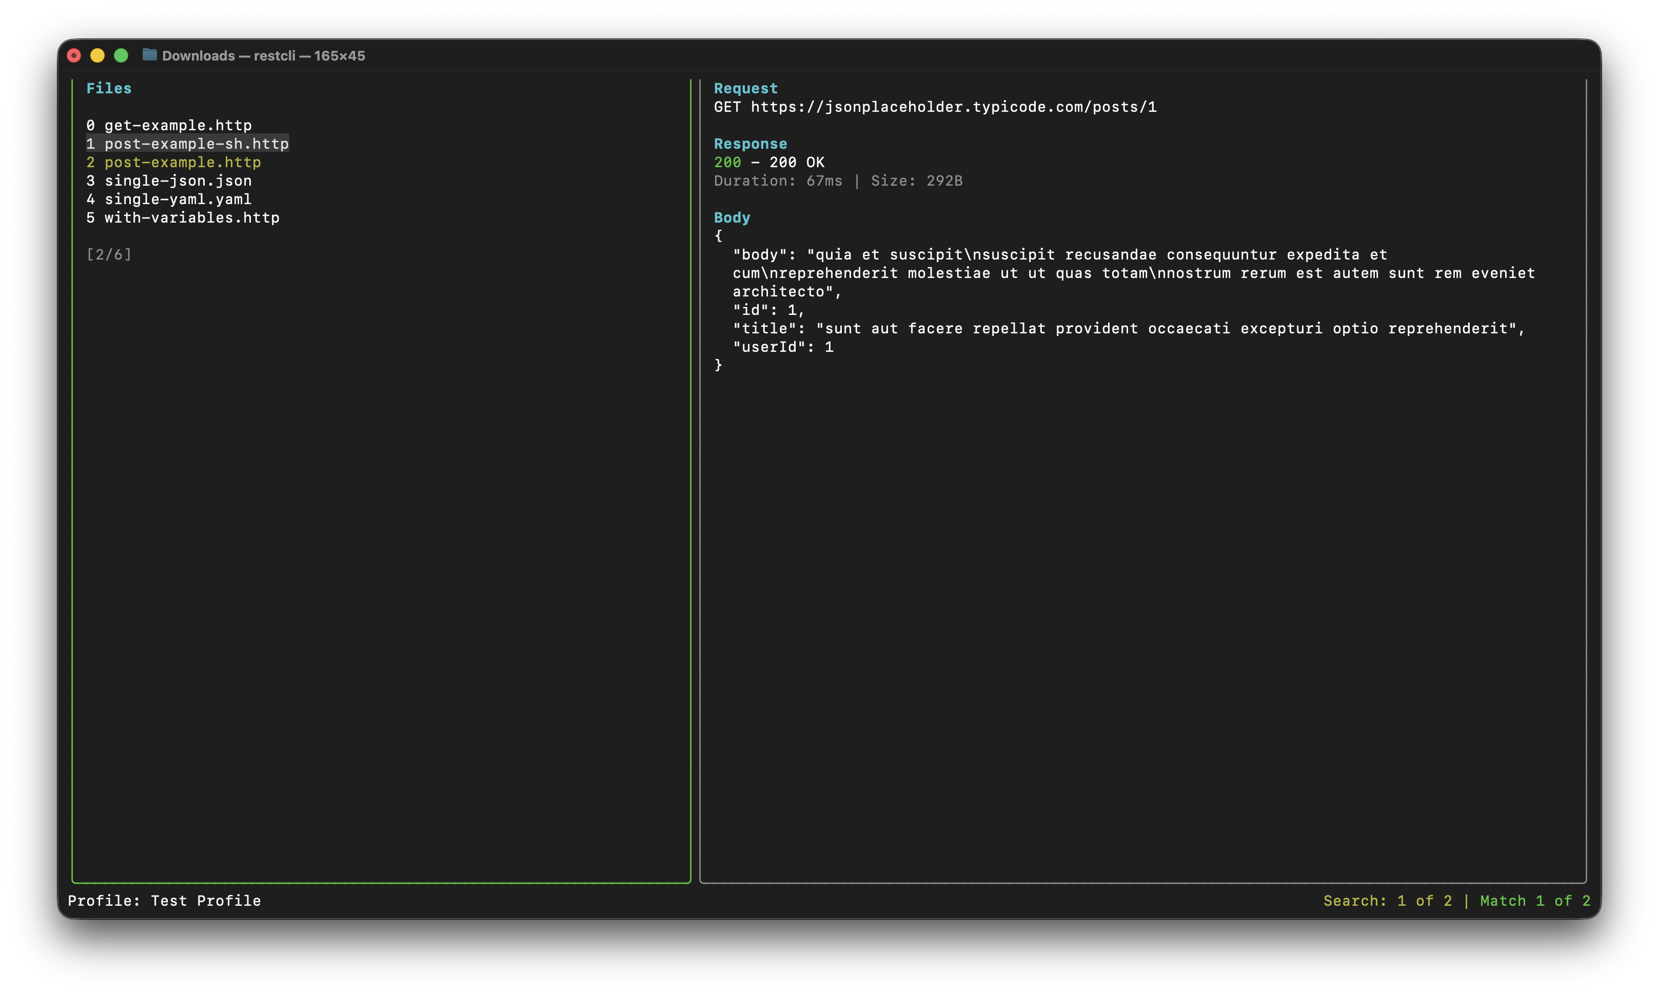Click Profile: Test Profile in status bar
This screenshot has height=995, width=1659.
164,901
